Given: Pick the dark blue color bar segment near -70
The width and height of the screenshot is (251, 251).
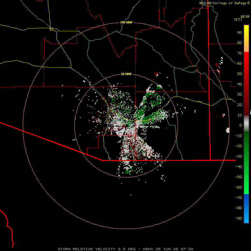Looking at the screenshot, I should (246, 198).
